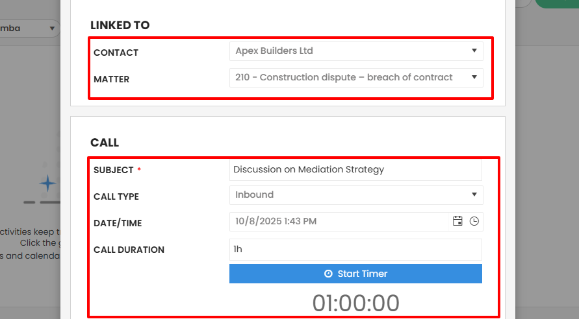Screen dimensions: 579x319
Task: Click the CALL DURATION label
Action: 129,250
